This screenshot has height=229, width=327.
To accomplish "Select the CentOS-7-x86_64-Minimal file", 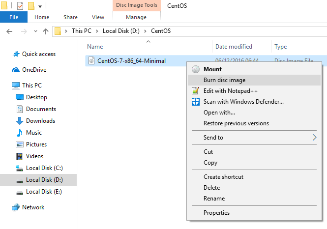I will 131,61.
